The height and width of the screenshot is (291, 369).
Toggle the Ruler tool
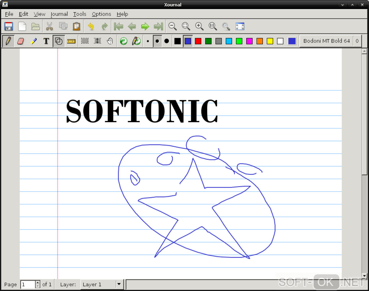point(71,41)
